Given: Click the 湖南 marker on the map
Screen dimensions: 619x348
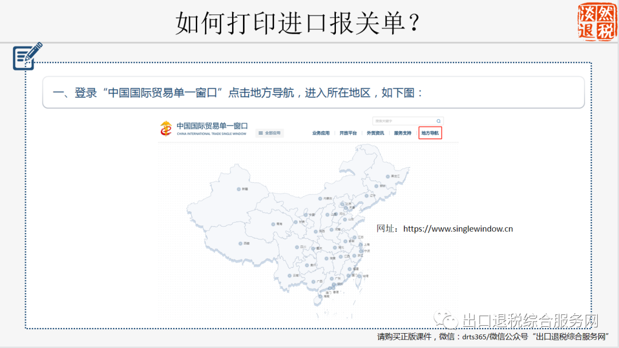Looking at the screenshot, I should [x=327, y=259].
